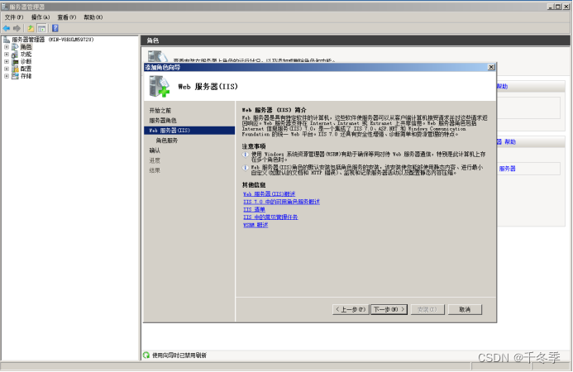Open the Help question mark toolbar icon

click(x=55, y=28)
